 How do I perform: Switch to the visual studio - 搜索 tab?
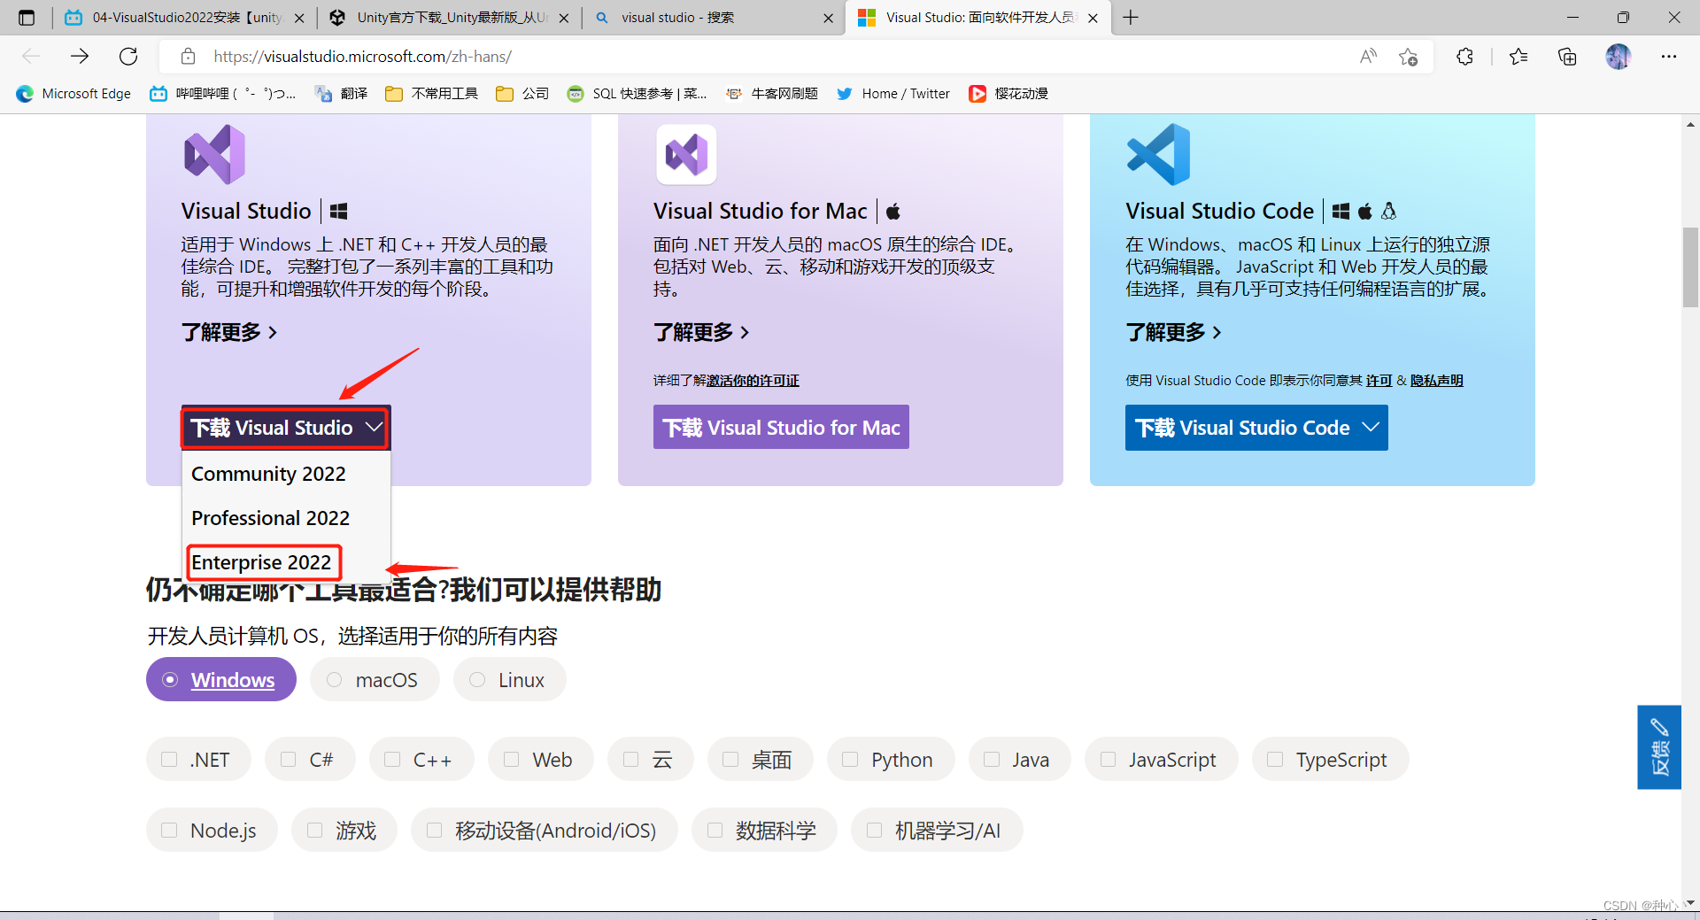[714, 18]
